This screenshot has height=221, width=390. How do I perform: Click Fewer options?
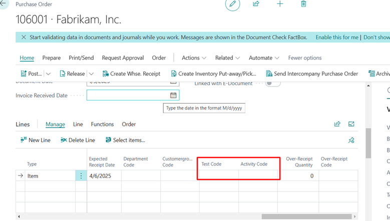[305, 58]
